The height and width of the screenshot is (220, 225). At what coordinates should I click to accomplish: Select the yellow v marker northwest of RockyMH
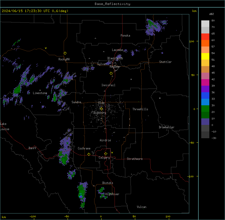coord(46,48)
